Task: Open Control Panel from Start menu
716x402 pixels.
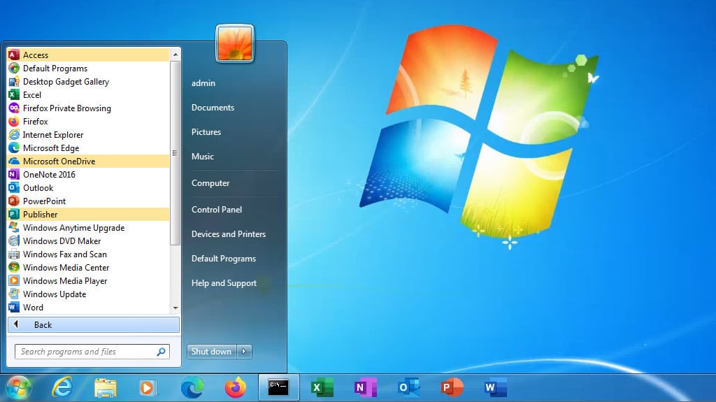Action: pyautogui.click(x=217, y=209)
